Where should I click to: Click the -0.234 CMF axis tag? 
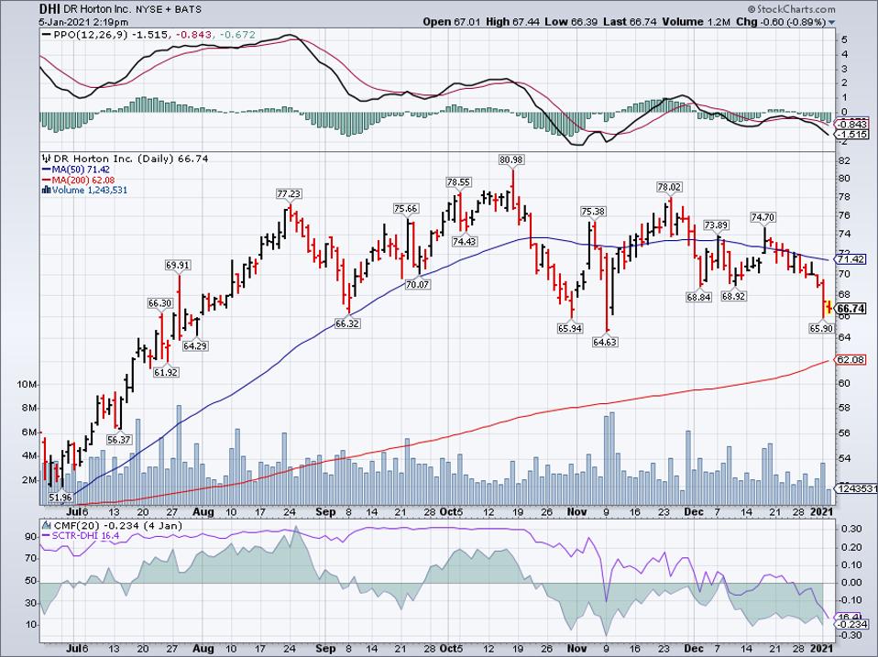coord(852,625)
